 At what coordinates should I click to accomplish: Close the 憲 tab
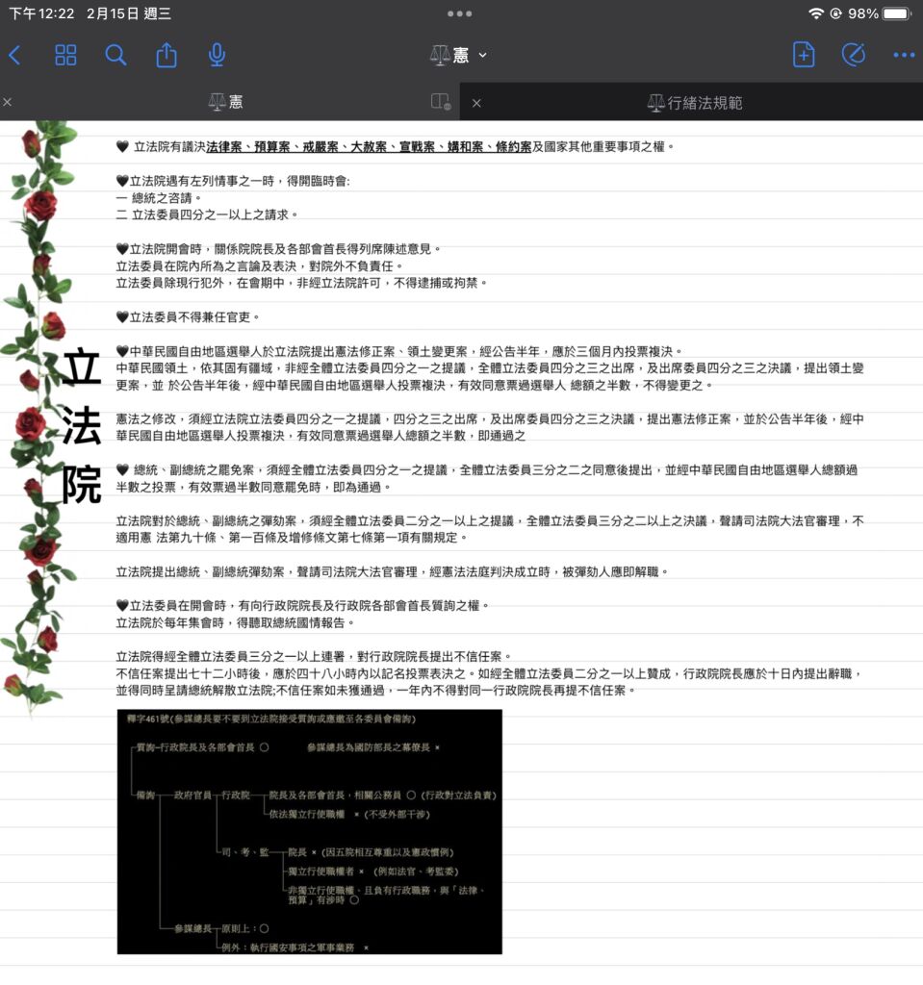click(8, 102)
